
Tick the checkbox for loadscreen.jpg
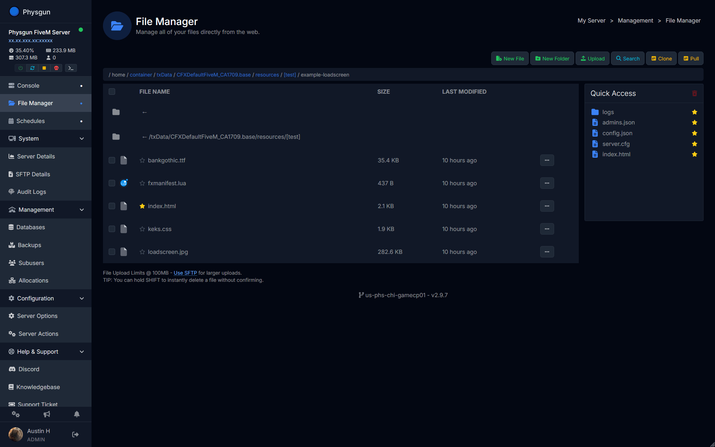pyautogui.click(x=112, y=252)
